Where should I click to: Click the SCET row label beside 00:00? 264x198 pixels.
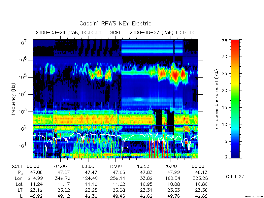(17, 167)
